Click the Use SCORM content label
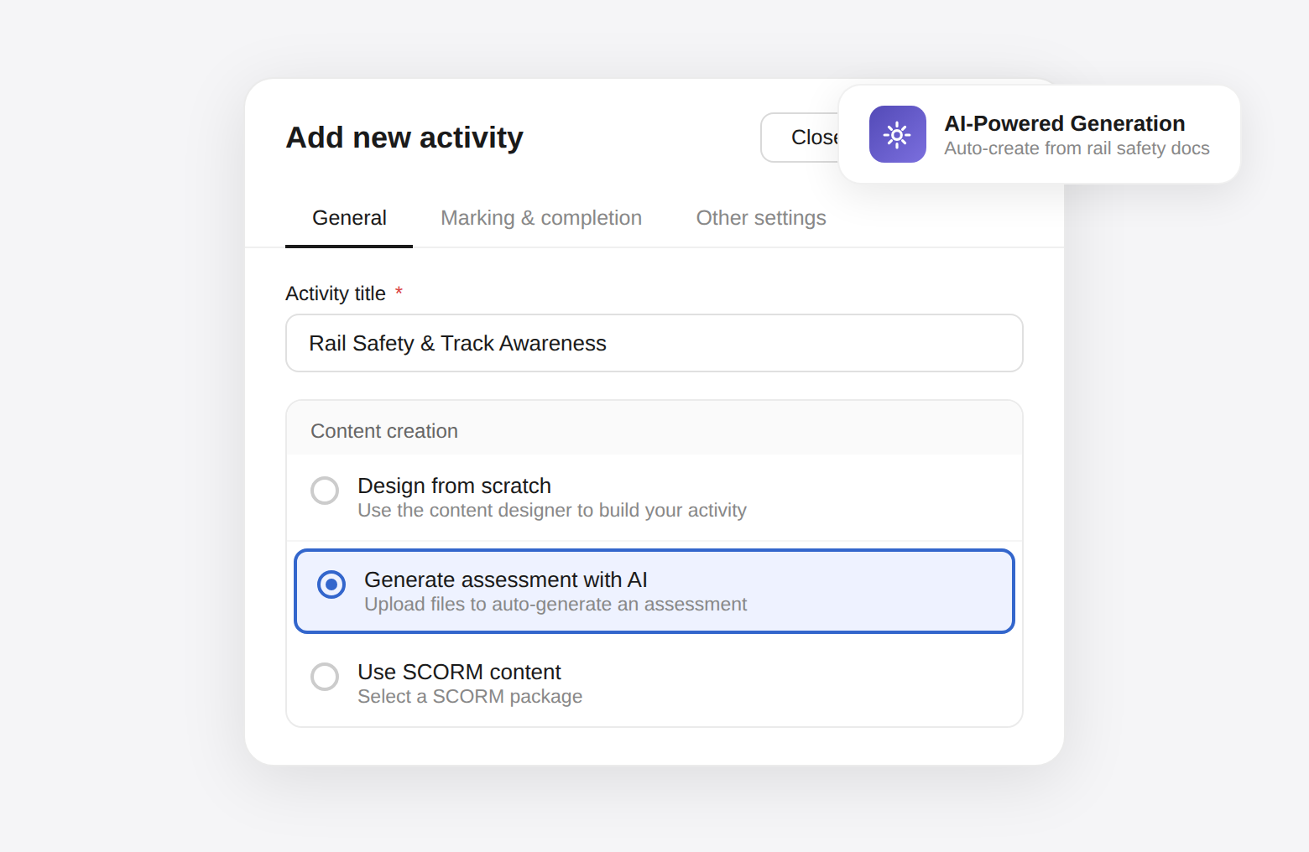 coord(459,672)
